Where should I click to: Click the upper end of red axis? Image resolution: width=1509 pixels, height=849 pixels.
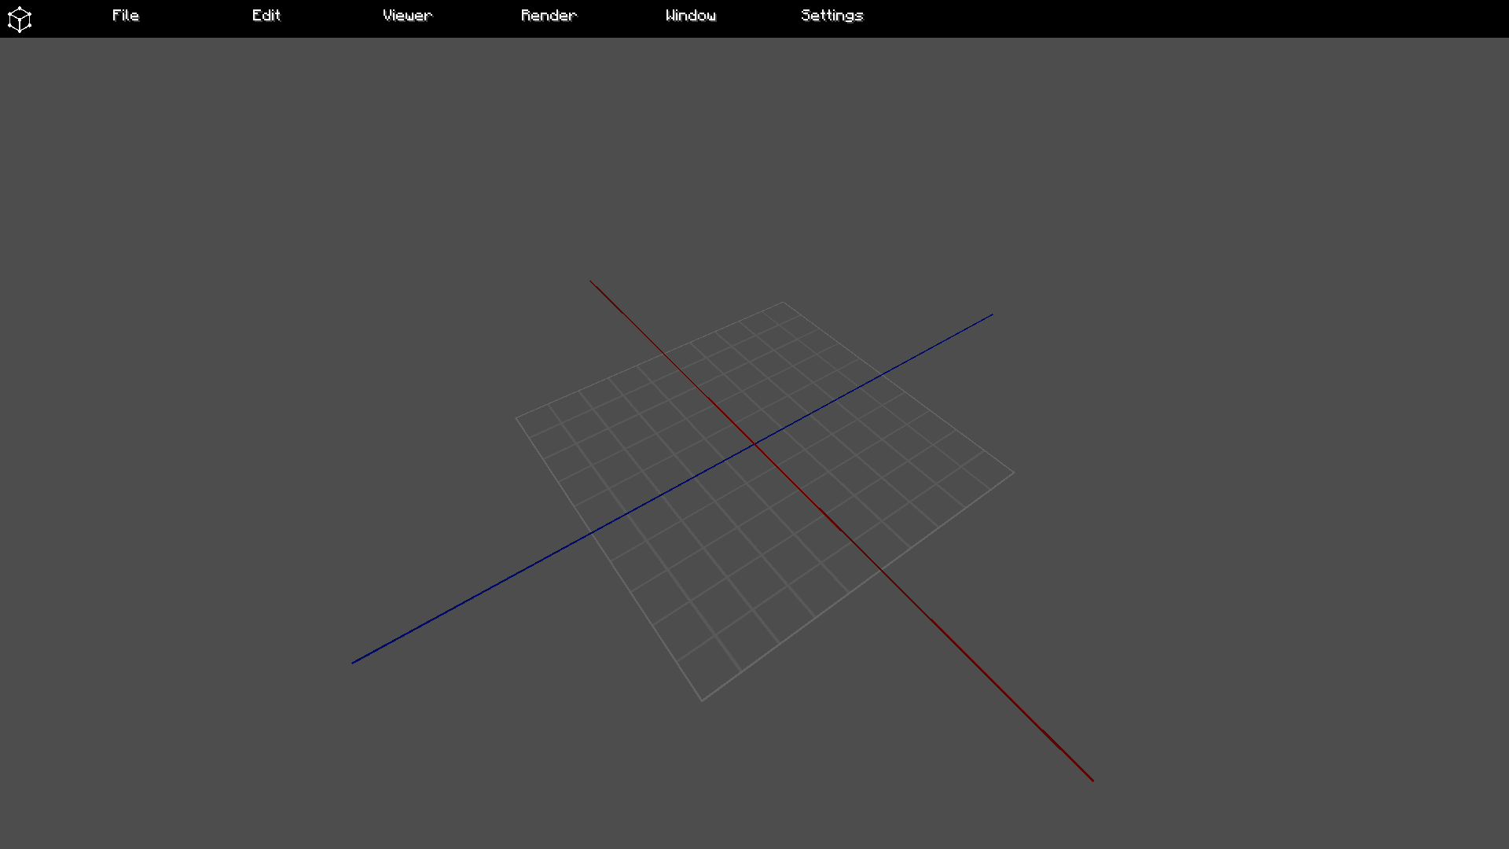click(591, 281)
